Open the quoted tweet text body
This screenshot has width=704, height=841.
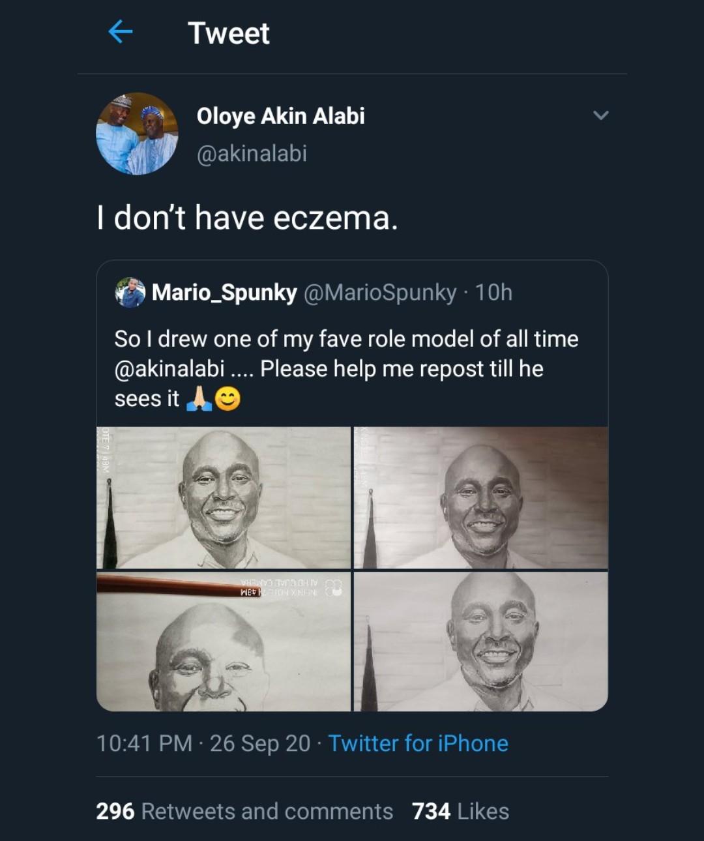[x=345, y=354]
